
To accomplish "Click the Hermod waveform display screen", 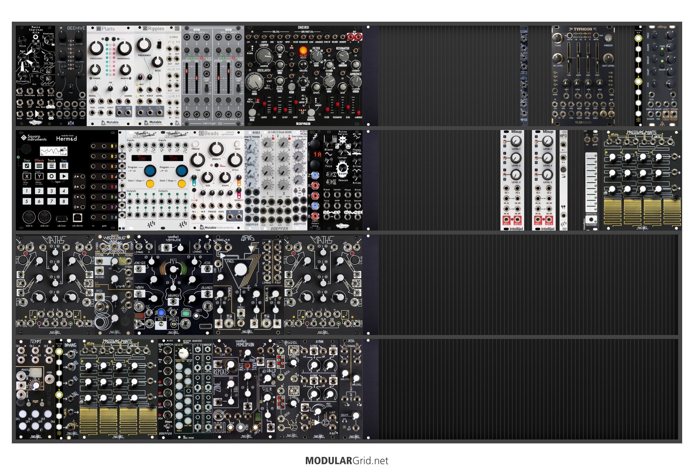I will pos(54,151).
